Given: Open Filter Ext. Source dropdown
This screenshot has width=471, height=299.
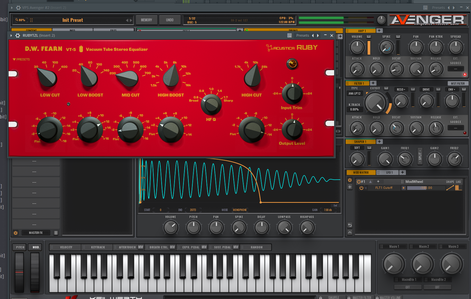Looking at the screenshot, I should 455,128.
